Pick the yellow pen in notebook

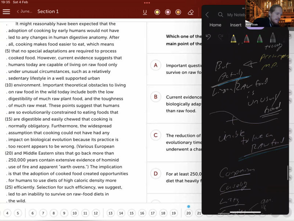click(233, 38)
